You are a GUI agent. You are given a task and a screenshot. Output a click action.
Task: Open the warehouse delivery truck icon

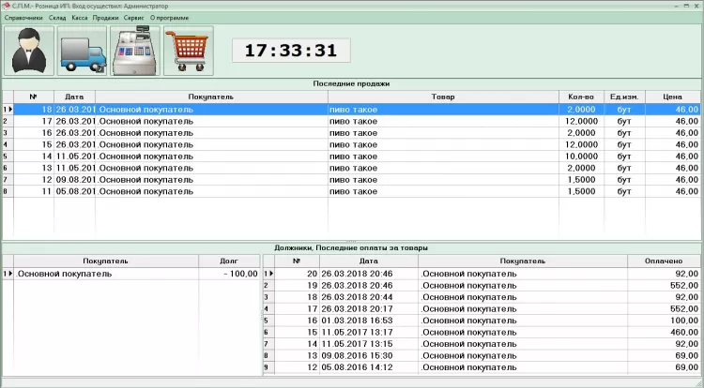(83, 51)
